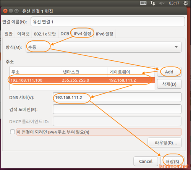Open the 라우팅(R) routing dialog
191x170 pixels.
165,142
